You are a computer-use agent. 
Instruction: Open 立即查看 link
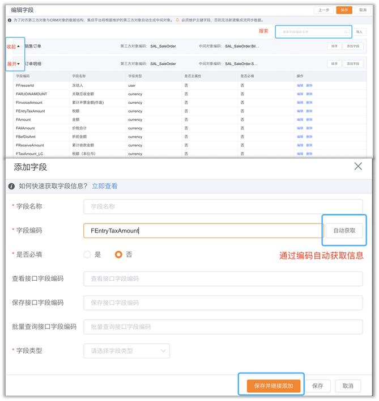(105, 186)
